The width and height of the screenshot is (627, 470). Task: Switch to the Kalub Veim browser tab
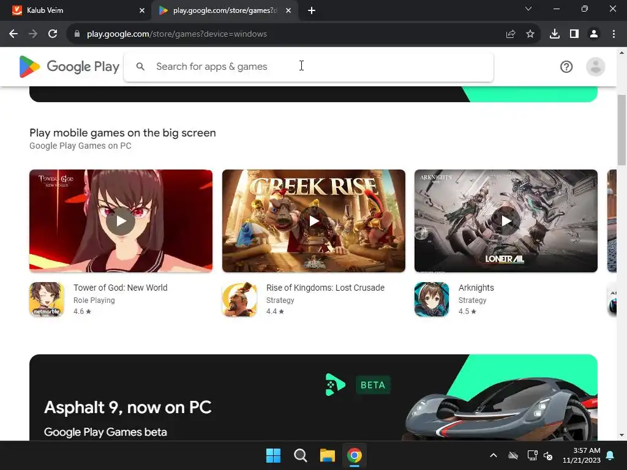pyautogui.click(x=76, y=10)
